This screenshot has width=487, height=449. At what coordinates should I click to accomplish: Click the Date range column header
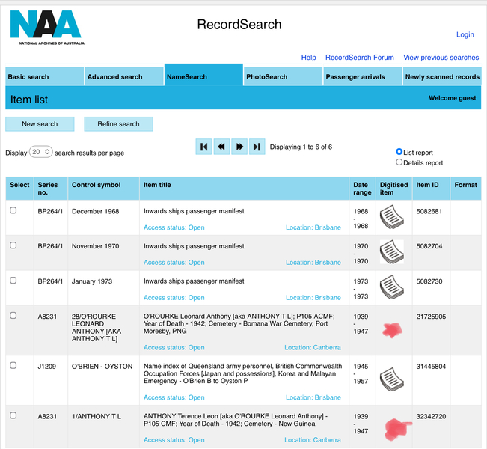pos(362,189)
